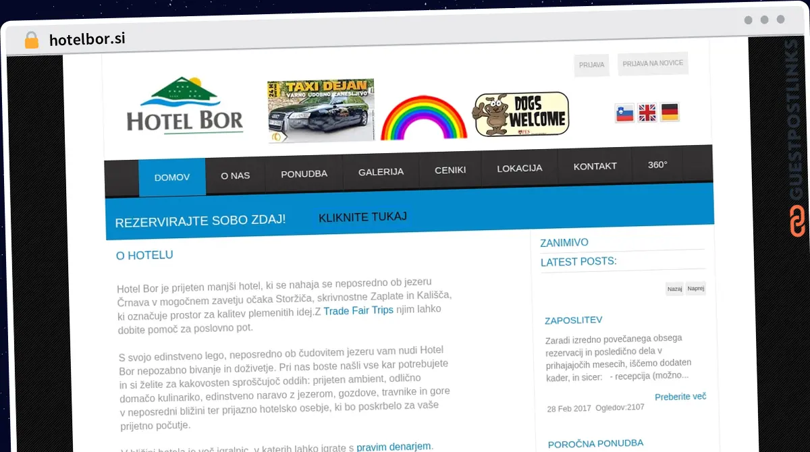Click Preberite več under Zaposlitev
The image size is (810, 452).
tap(680, 397)
